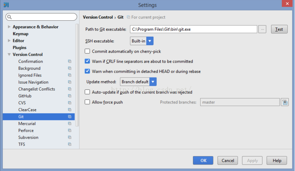Click the project-level icon next to Subversion

coord(70,137)
